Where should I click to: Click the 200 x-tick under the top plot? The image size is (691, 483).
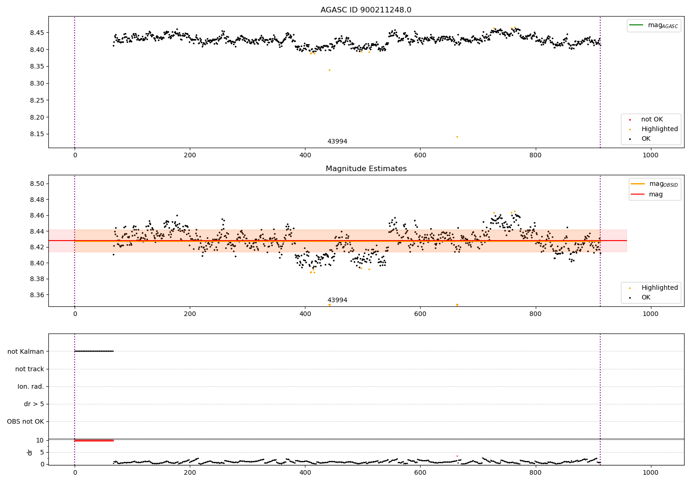(190, 155)
